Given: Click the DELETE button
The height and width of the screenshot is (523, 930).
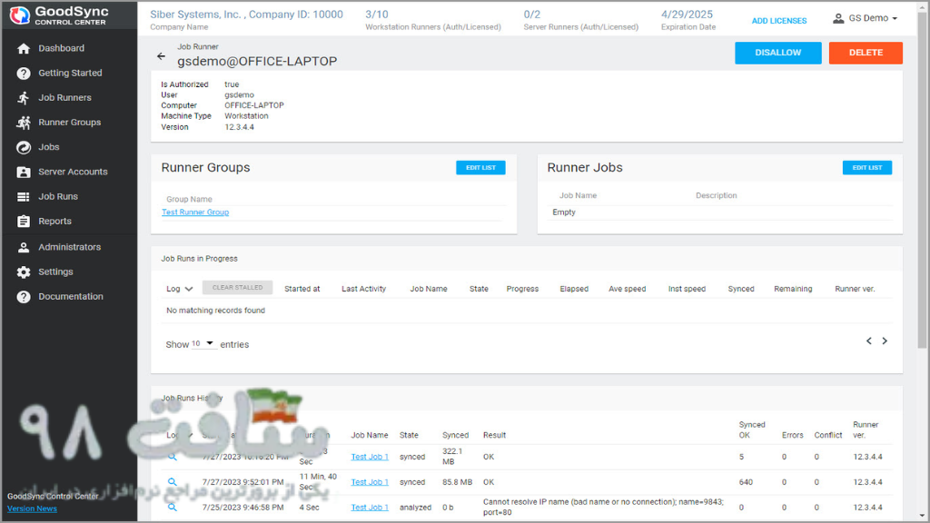Looking at the screenshot, I should pyautogui.click(x=866, y=53).
